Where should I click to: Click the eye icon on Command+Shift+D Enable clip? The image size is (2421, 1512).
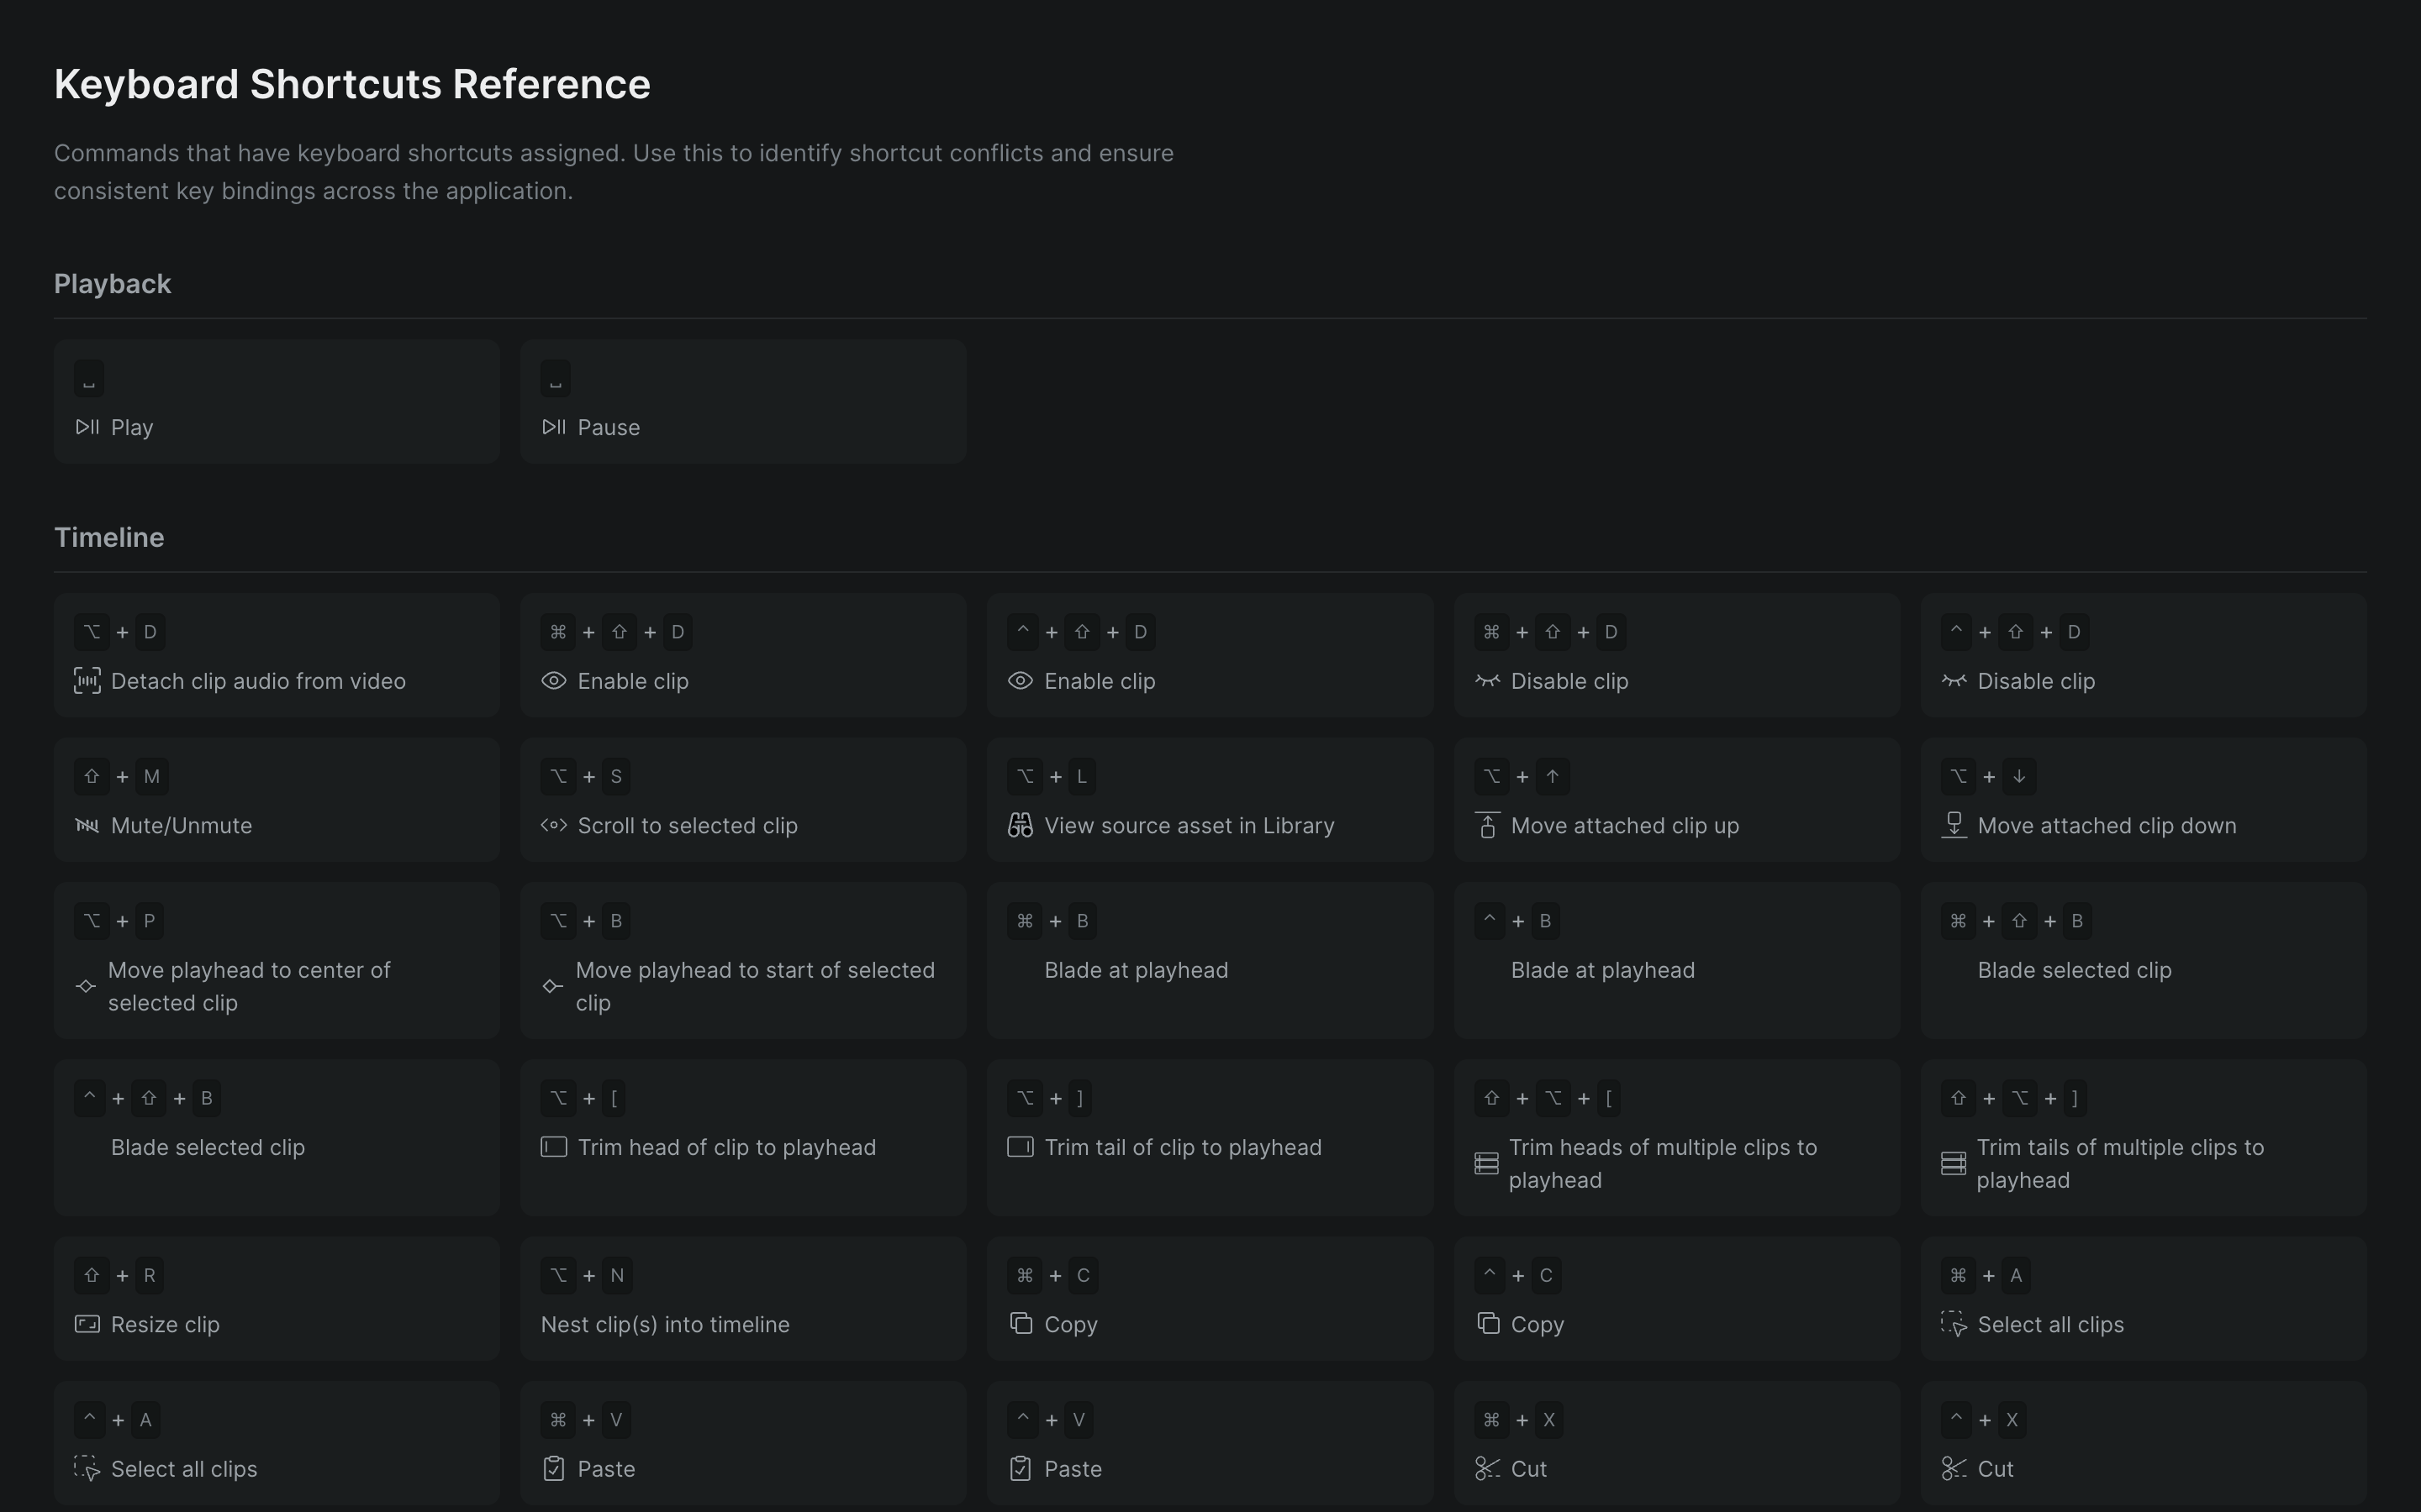pyautogui.click(x=554, y=681)
